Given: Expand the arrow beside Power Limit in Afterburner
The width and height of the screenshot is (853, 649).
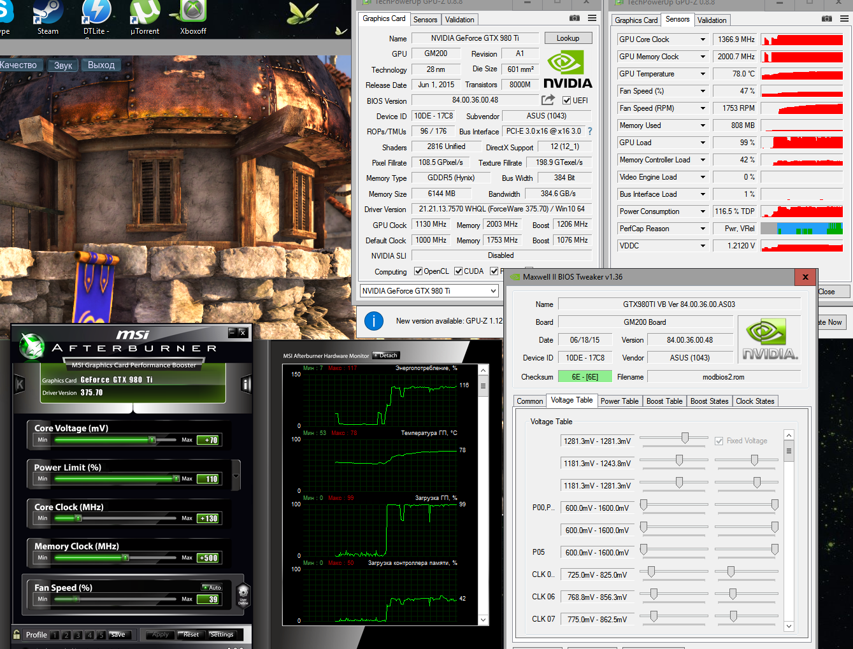Looking at the screenshot, I should pos(236,475).
